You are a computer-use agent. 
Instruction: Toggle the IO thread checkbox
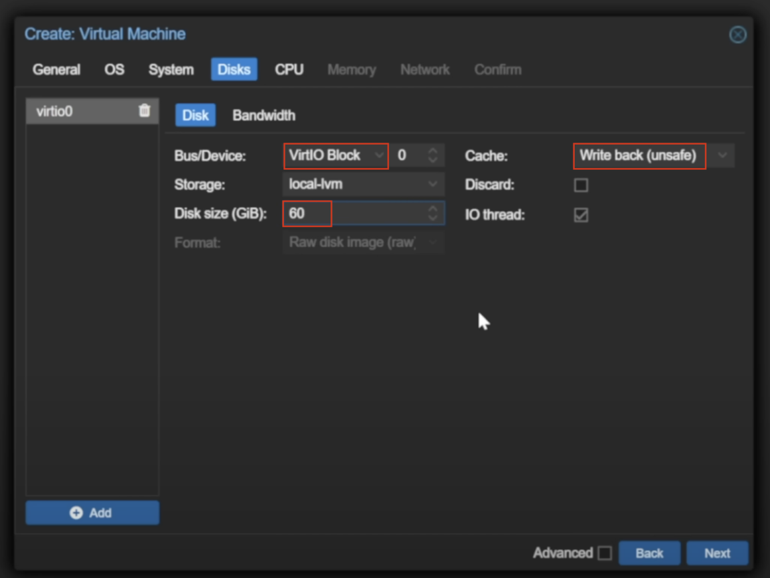click(x=581, y=214)
